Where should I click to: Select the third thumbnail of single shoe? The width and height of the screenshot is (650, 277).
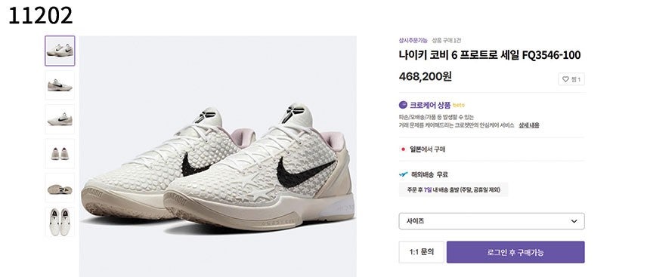click(60, 119)
